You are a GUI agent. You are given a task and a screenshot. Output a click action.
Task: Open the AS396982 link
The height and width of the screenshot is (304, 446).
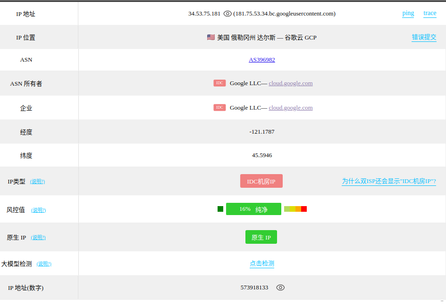(x=262, y=60)
